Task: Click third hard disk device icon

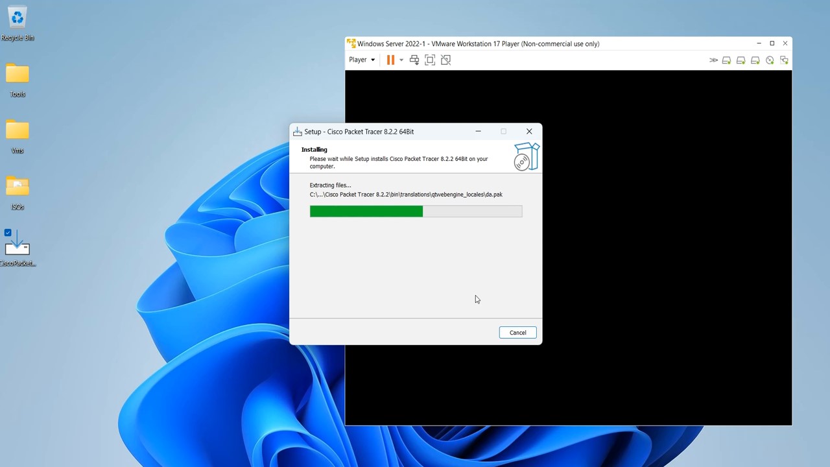Action: point(755,60)
